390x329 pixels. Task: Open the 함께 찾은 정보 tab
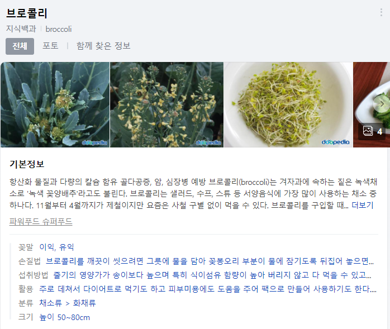point(103,46)
